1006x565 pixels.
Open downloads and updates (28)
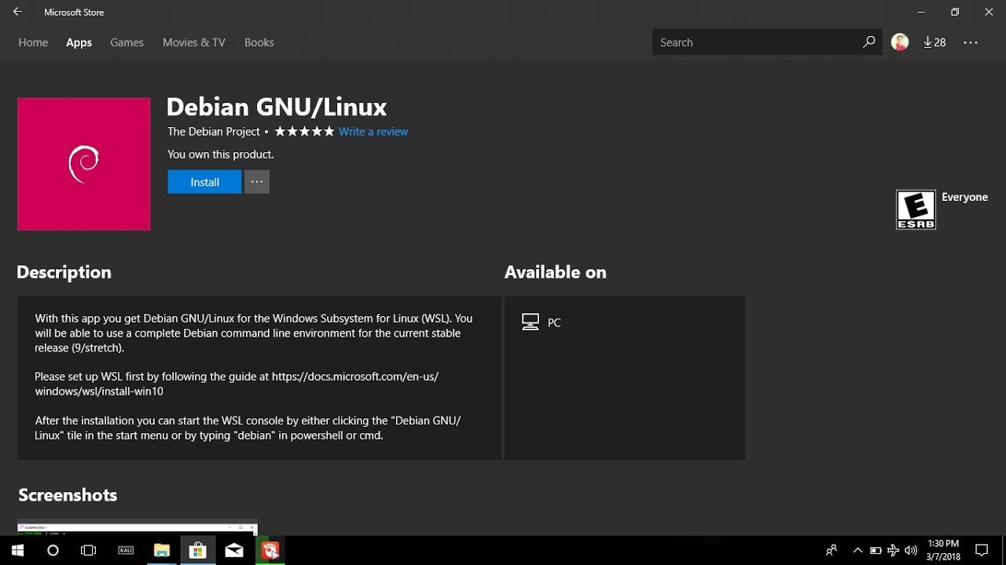click(x=934, y=42)
